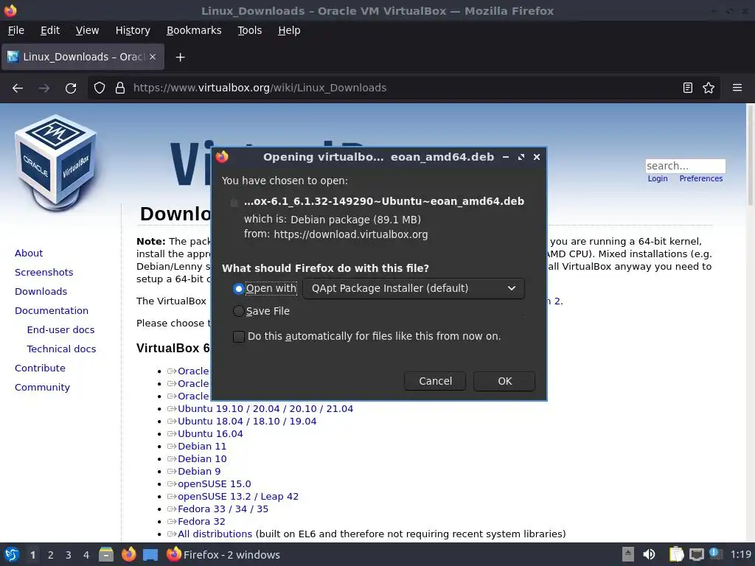Screen dimensions: 755x566
Task: Open the Edit menu
Action: pos(50,30)
